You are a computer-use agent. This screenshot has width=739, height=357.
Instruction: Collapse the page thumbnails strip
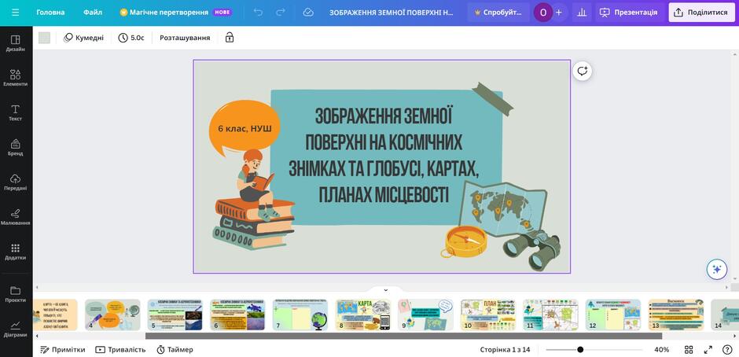(385, 289)
